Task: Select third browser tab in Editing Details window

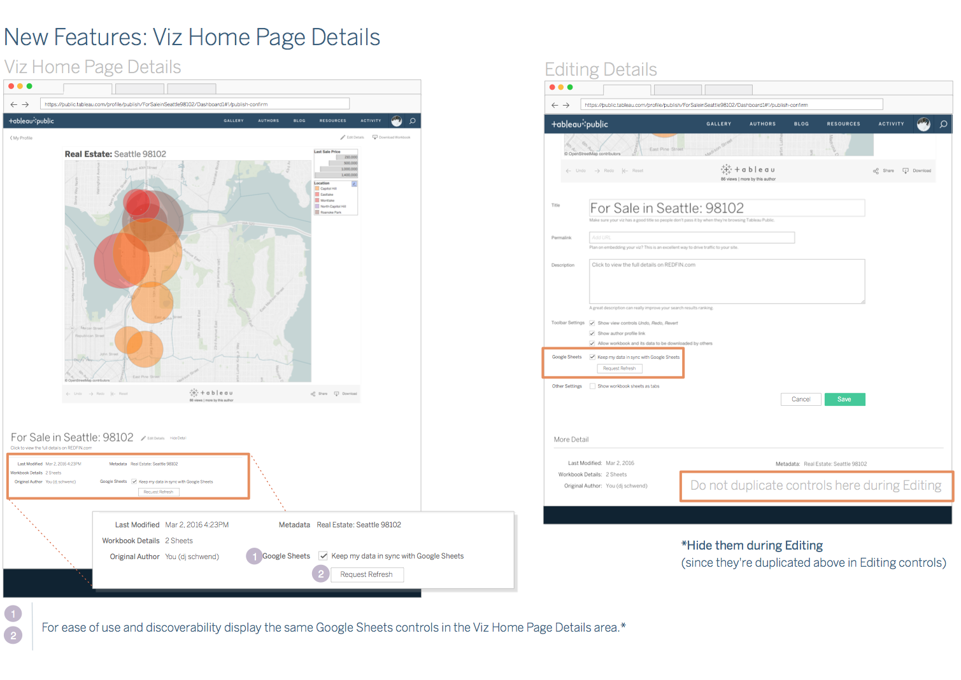Action: click(x=729, y=90)
